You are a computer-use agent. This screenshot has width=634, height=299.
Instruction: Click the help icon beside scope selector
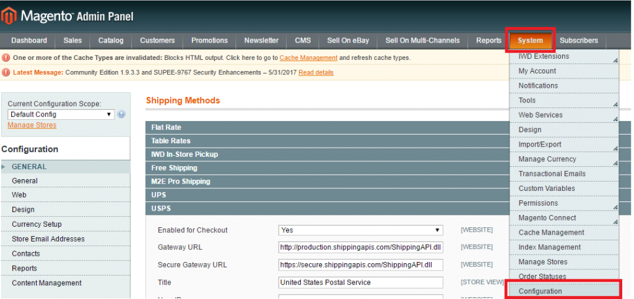coord(121,114)
